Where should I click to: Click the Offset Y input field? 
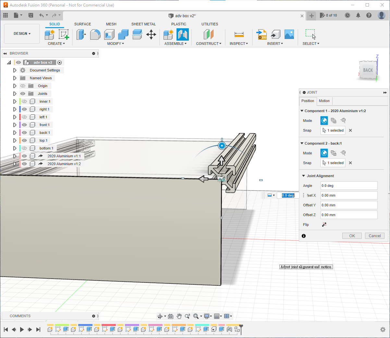point(349,205)
